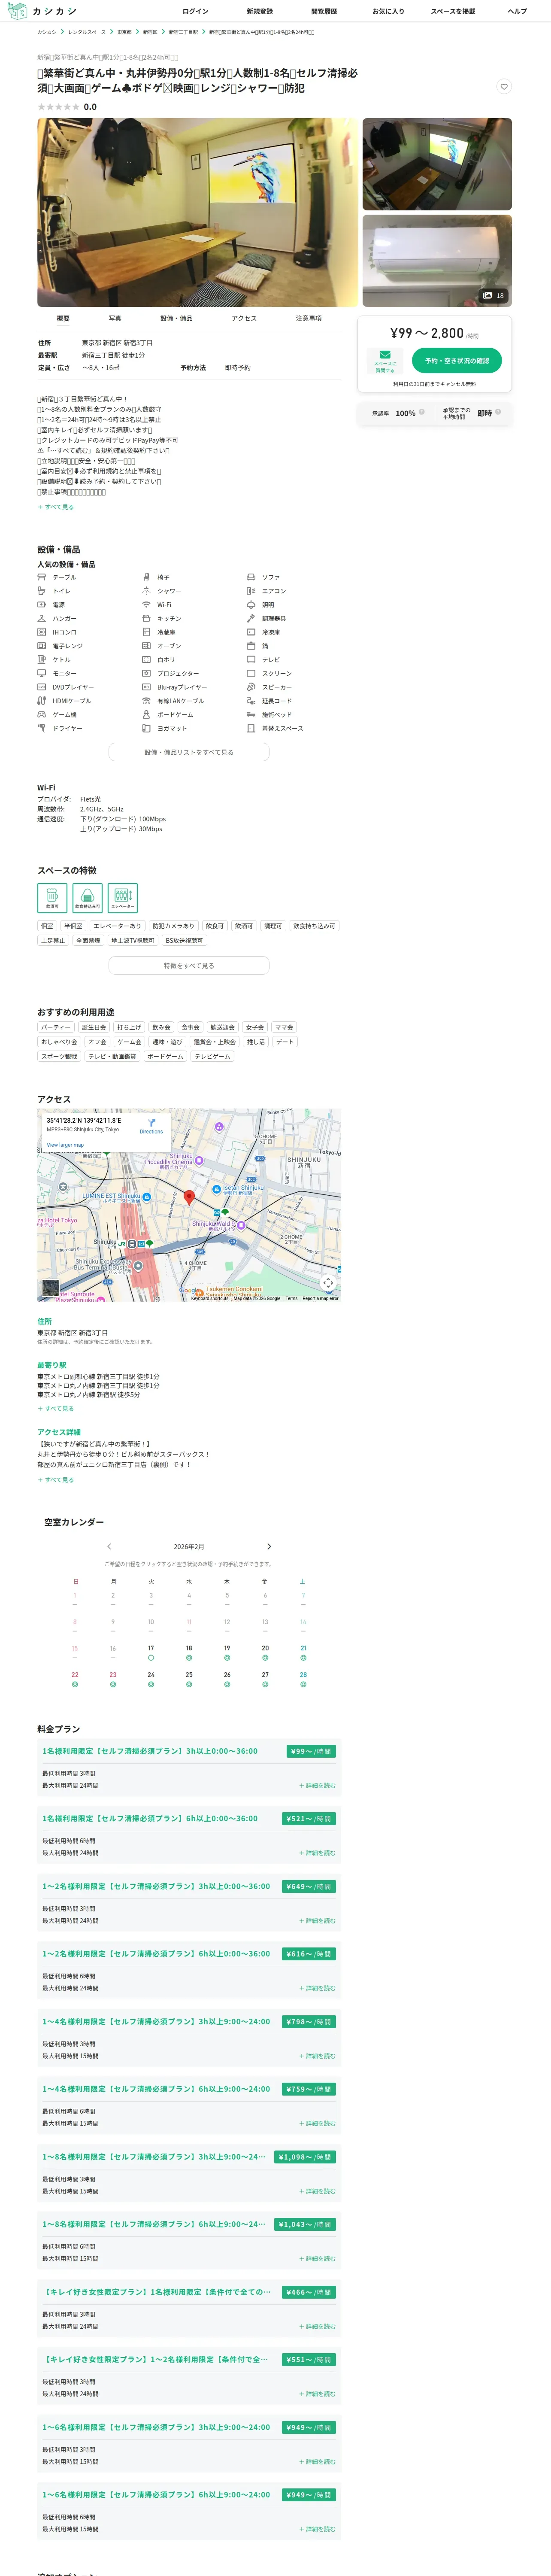Open View larger map link

pyautogui.click(x=65, y=1145)
